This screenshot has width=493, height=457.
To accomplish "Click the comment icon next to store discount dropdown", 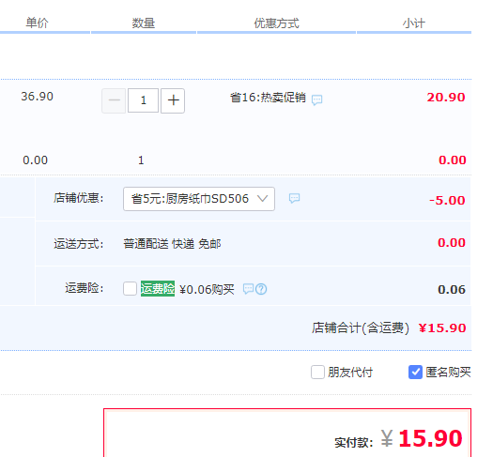I will (294, 198).
